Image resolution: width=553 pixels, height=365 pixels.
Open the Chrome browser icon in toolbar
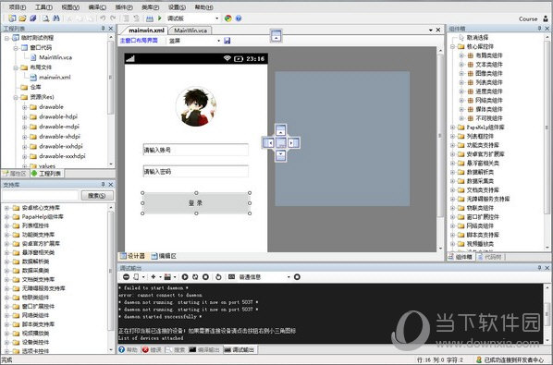(227, 18)
